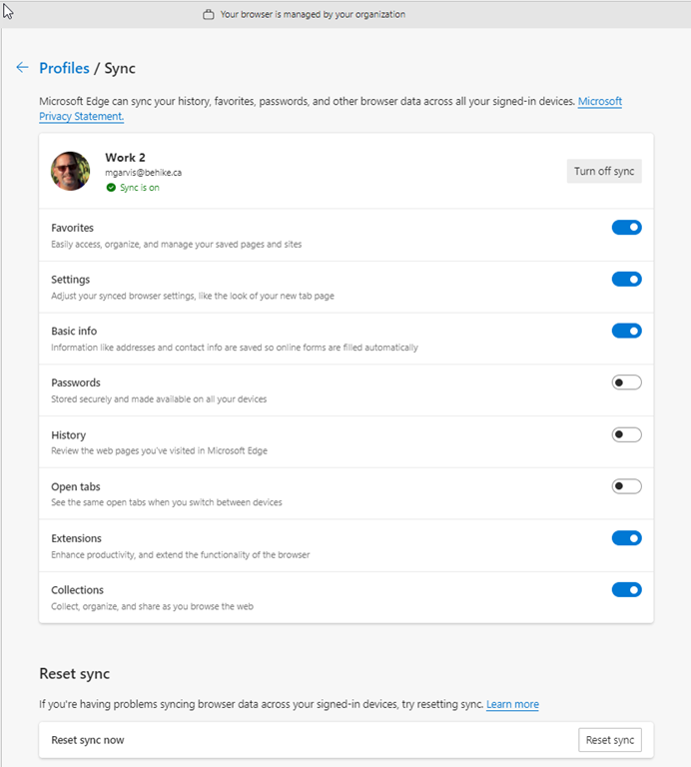This screenshot has height=767, width=691.
Task: Click the Reset sync now row label
Action: pyautogui.click(x=88, y=740)
